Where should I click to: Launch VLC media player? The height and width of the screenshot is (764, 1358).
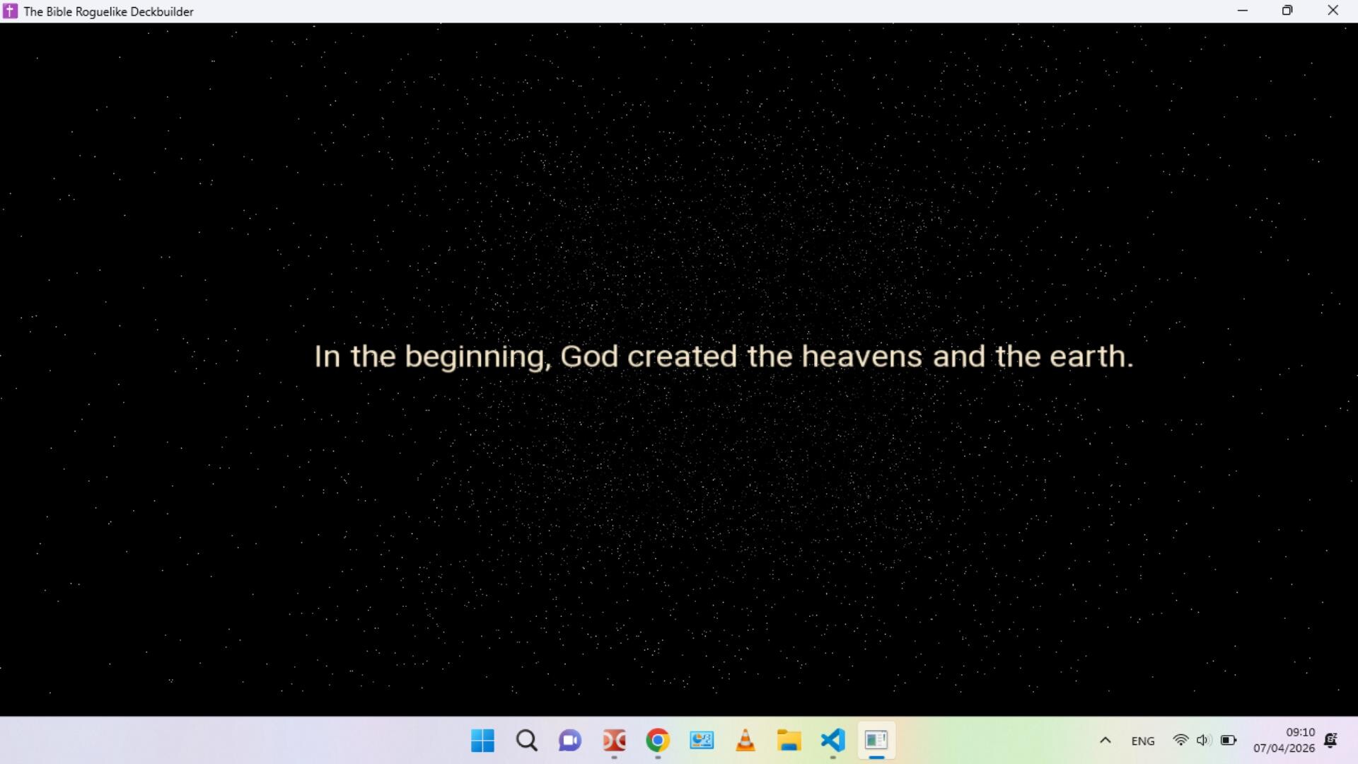click(745, 741)
